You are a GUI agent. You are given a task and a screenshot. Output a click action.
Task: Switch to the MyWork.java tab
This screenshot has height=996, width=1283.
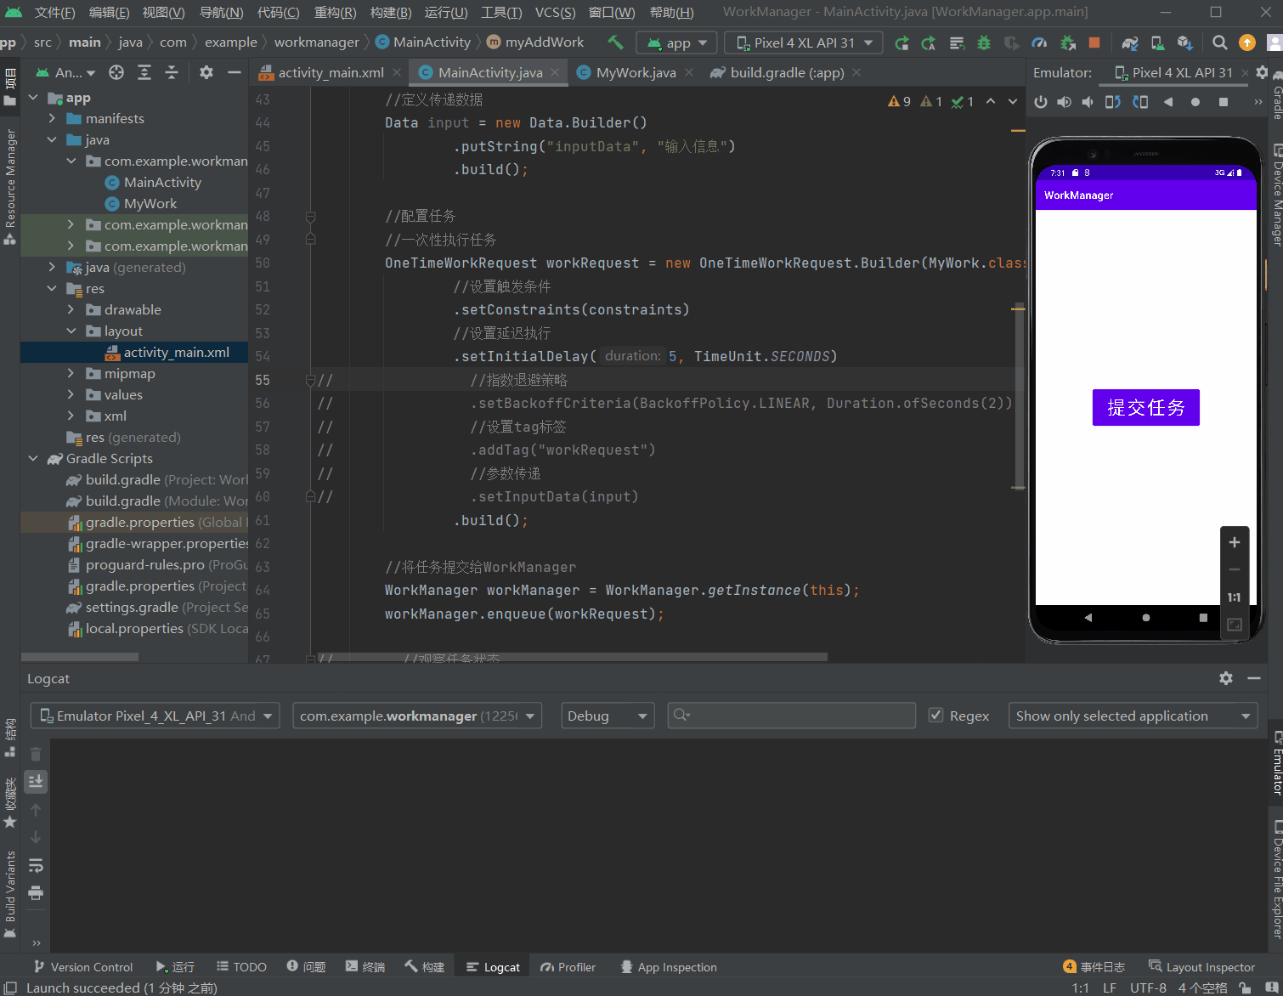(636, 73)
